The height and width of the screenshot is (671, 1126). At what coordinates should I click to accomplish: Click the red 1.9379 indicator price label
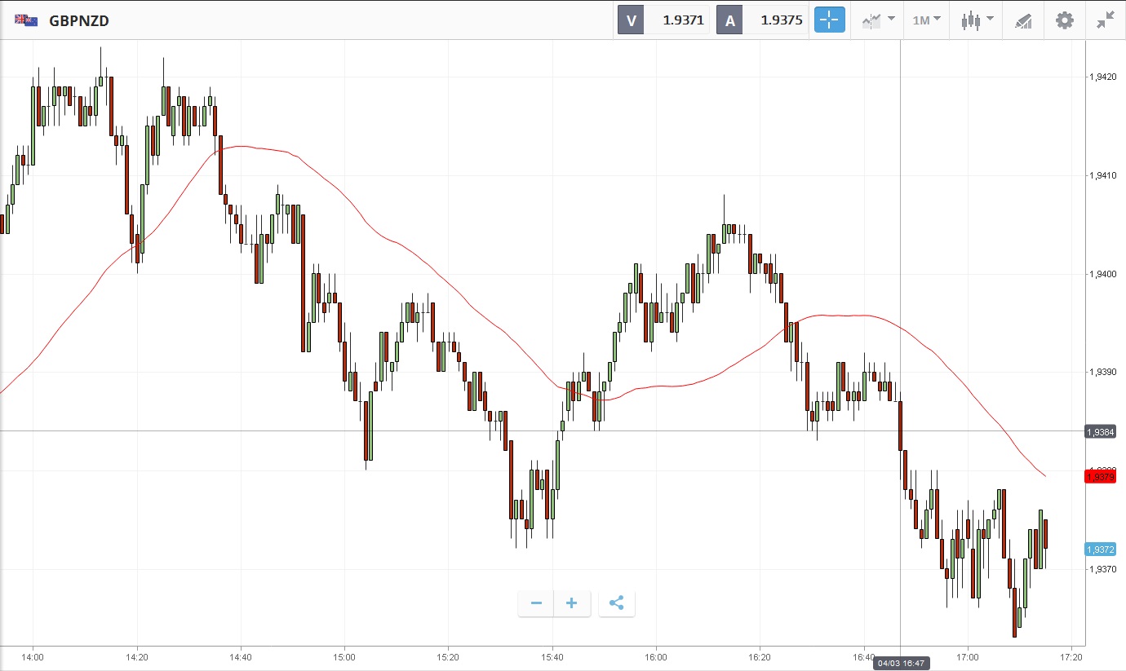[1100, 476]
